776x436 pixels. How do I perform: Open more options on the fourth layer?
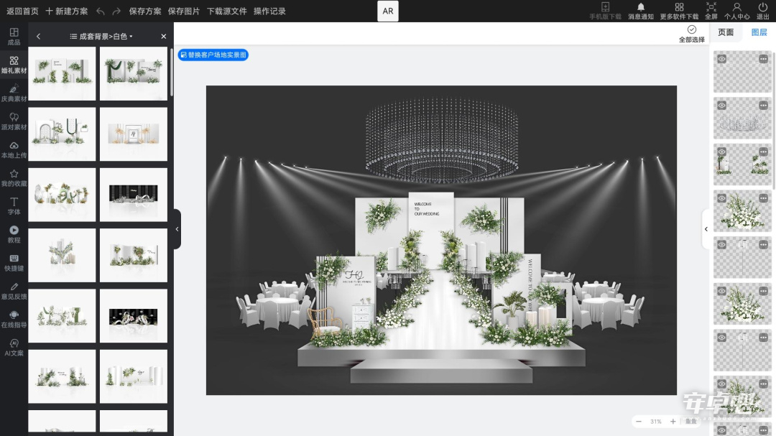(x=763, y=198)
